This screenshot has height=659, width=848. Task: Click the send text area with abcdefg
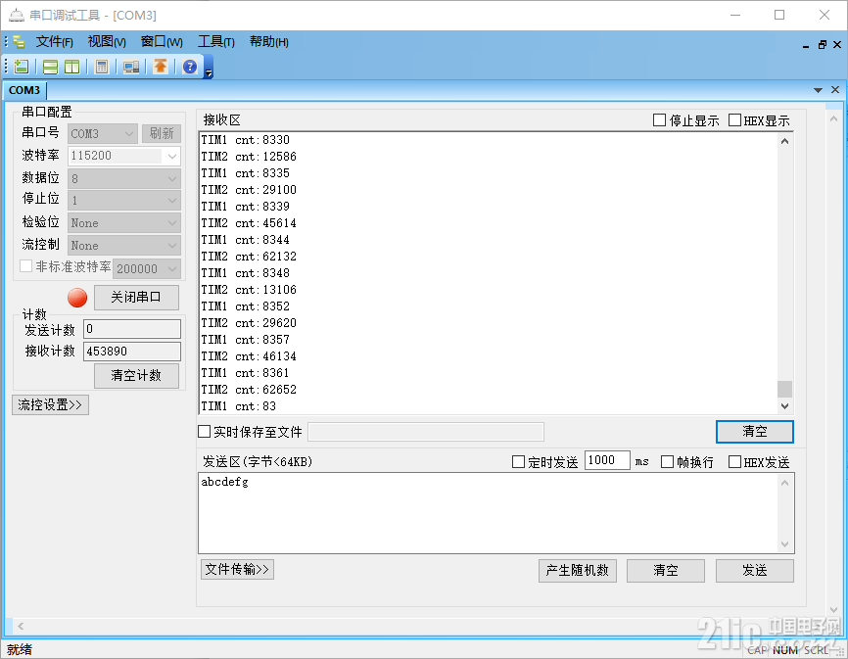(x=489, y=513)
